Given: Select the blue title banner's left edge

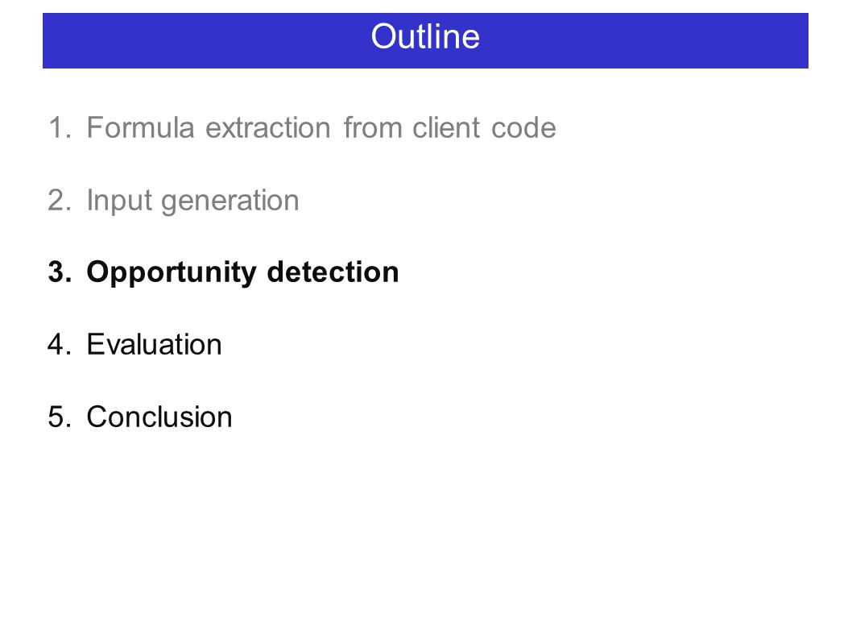Looking at the screenshot, I should (44, 41).
